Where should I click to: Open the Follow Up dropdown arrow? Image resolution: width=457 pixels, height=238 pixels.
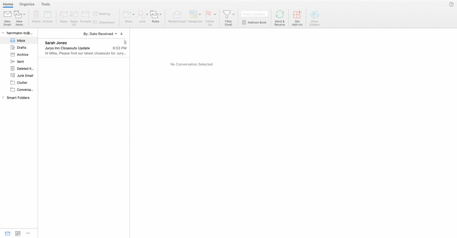(x=215, y=14)
